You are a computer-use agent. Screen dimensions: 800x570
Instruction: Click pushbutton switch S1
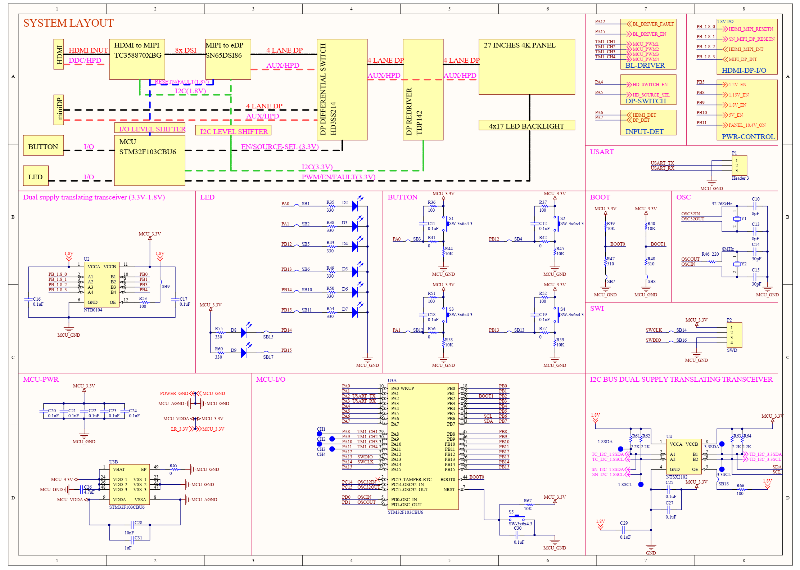coord(446,223)
